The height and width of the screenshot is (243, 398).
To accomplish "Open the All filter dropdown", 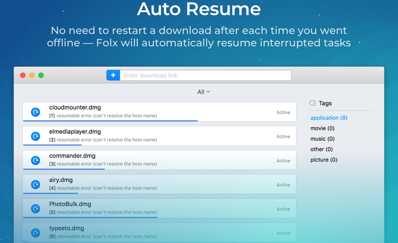I will tap(203, 92).
